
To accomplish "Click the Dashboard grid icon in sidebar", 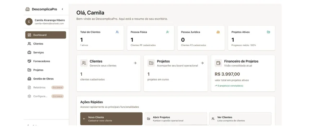I will coord(30,35).
